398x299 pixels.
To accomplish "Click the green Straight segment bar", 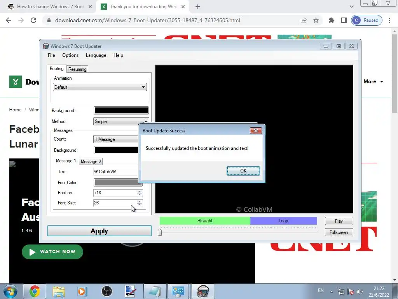I will pos(205,221).
